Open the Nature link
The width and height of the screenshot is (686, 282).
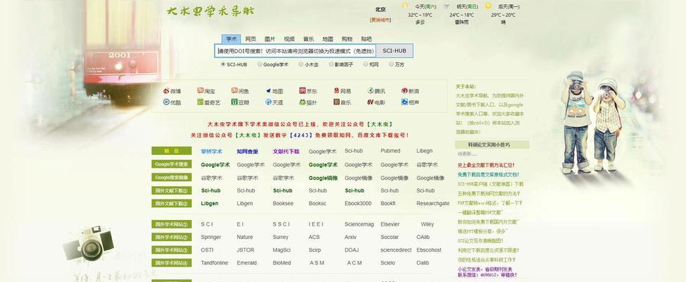(x=245, y=238)
